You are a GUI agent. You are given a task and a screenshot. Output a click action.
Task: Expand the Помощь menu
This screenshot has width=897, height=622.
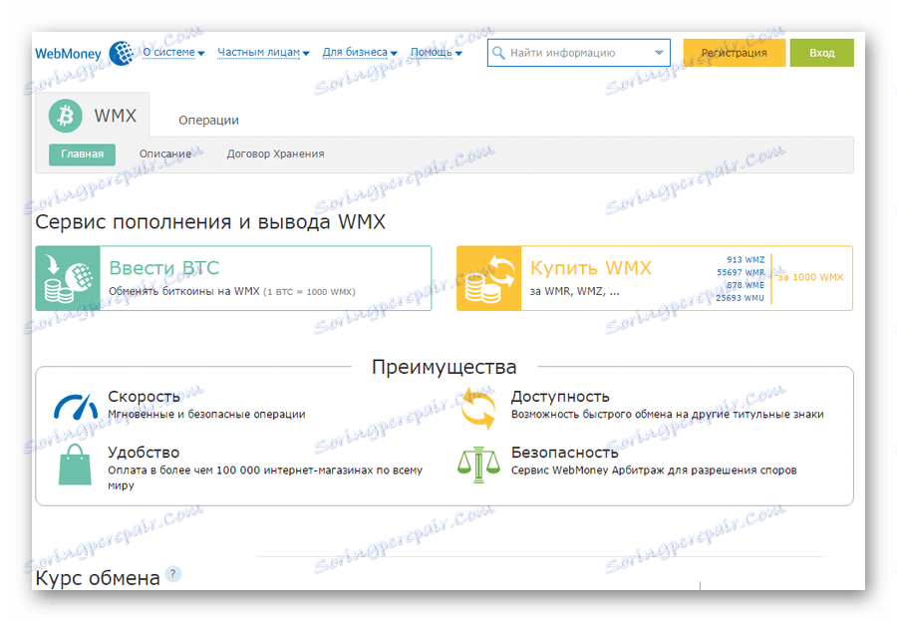tap(436, 52)
